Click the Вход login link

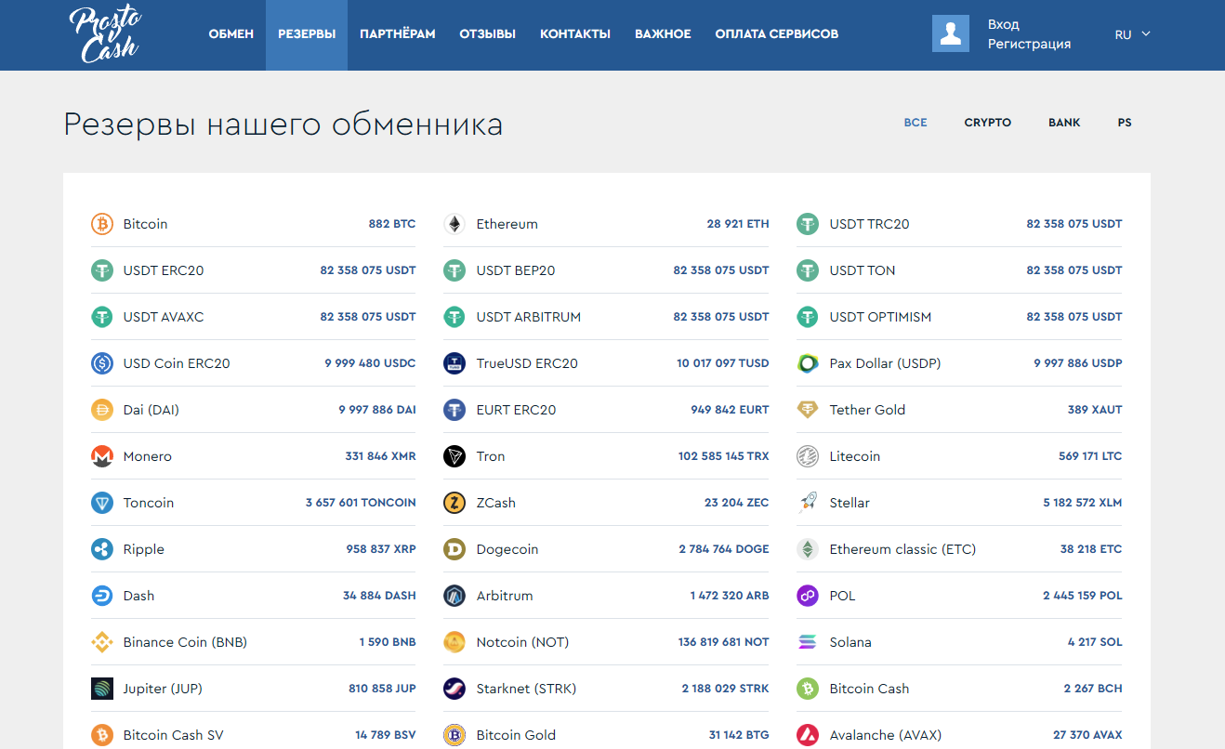click(1004, 24)
